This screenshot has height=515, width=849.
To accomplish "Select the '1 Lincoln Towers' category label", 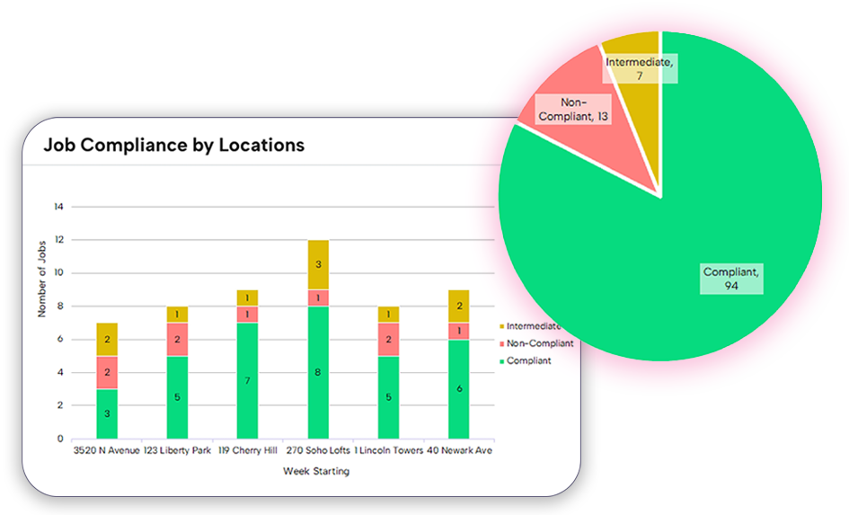I will pyautogui.click(x=388, y=450).
